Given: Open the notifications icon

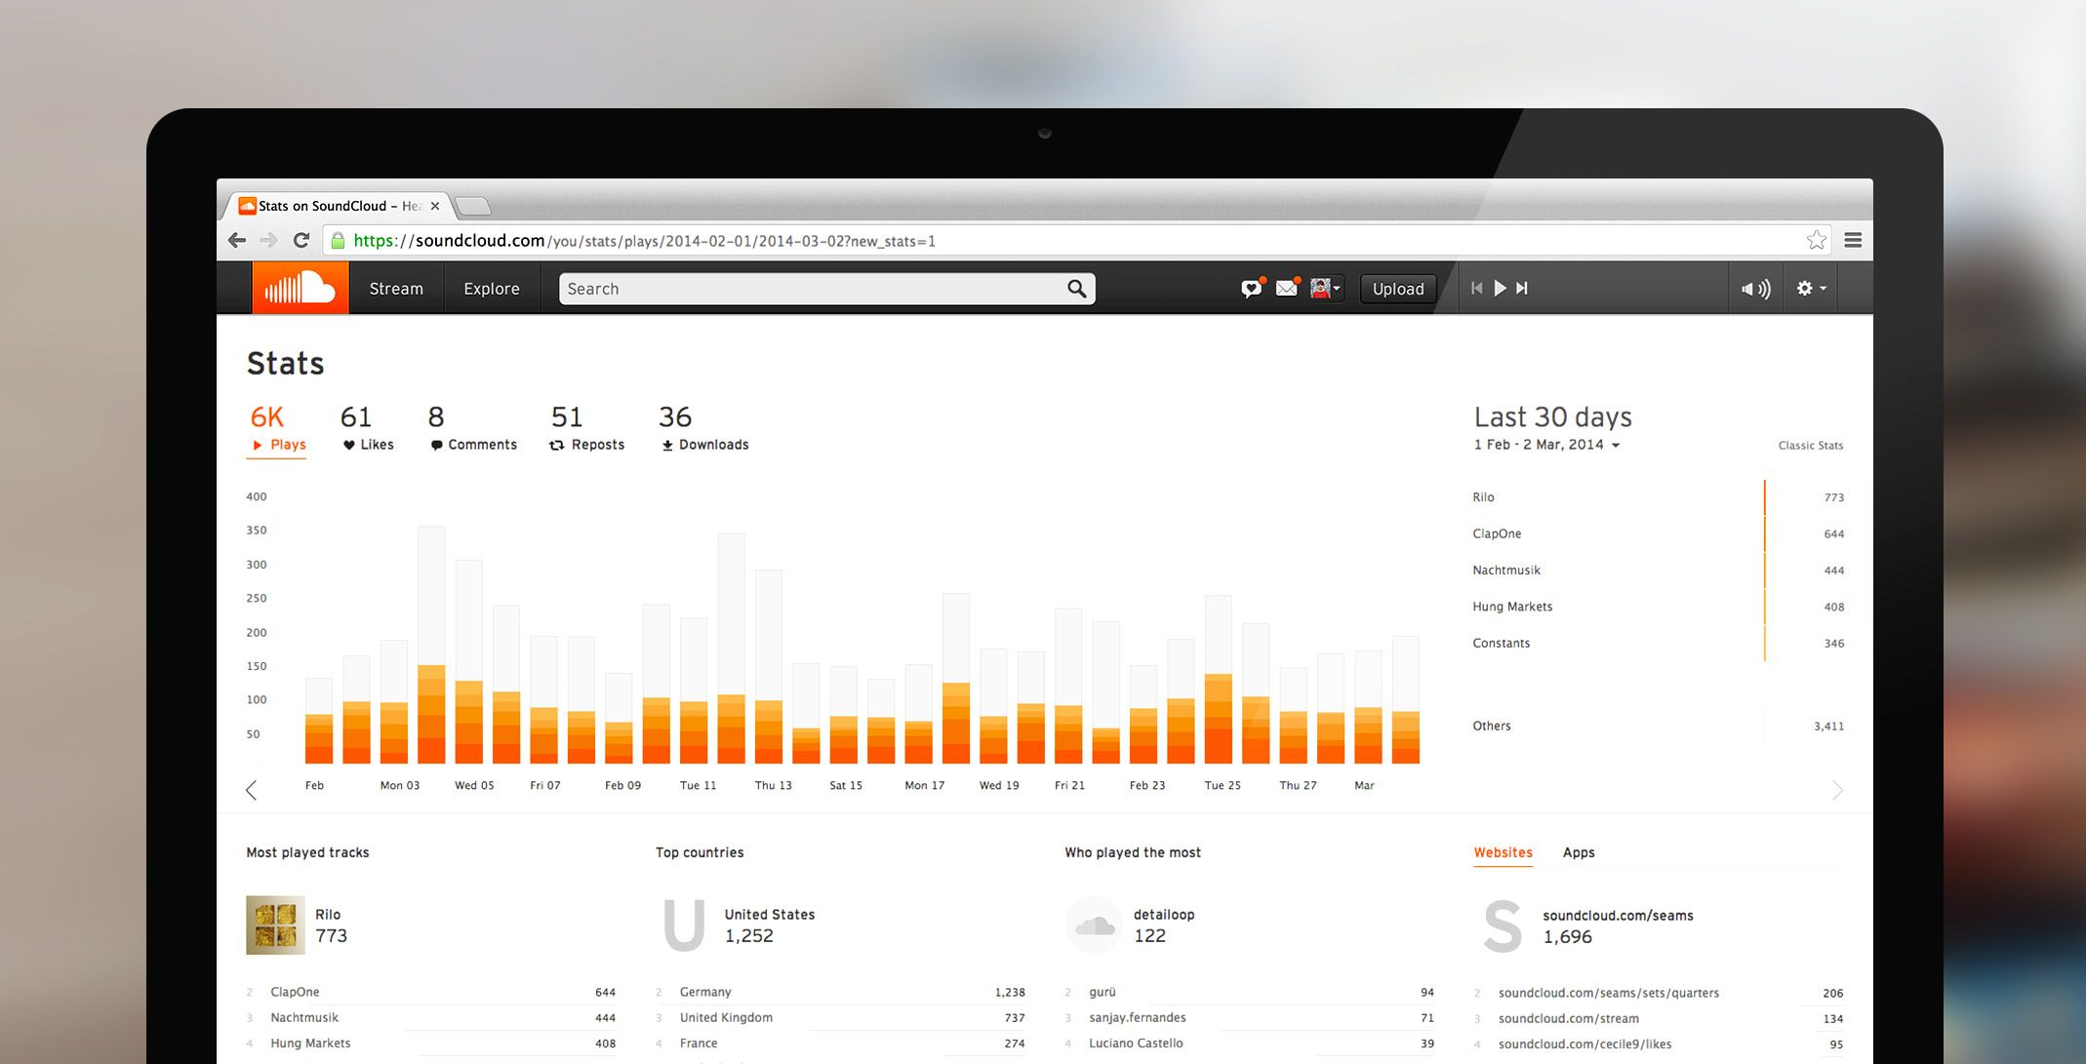Looking at the screenshot, I should pos(1252,288).
